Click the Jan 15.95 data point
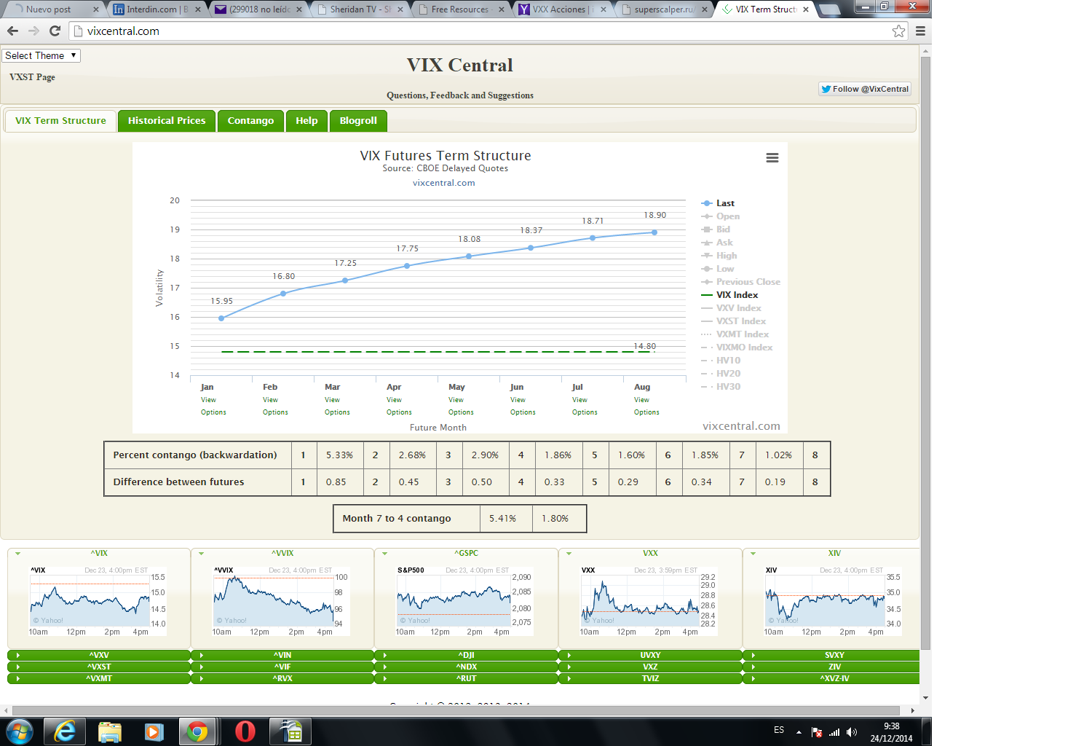The width and height of the screenshot is (1092, 746). click(221, 318)
